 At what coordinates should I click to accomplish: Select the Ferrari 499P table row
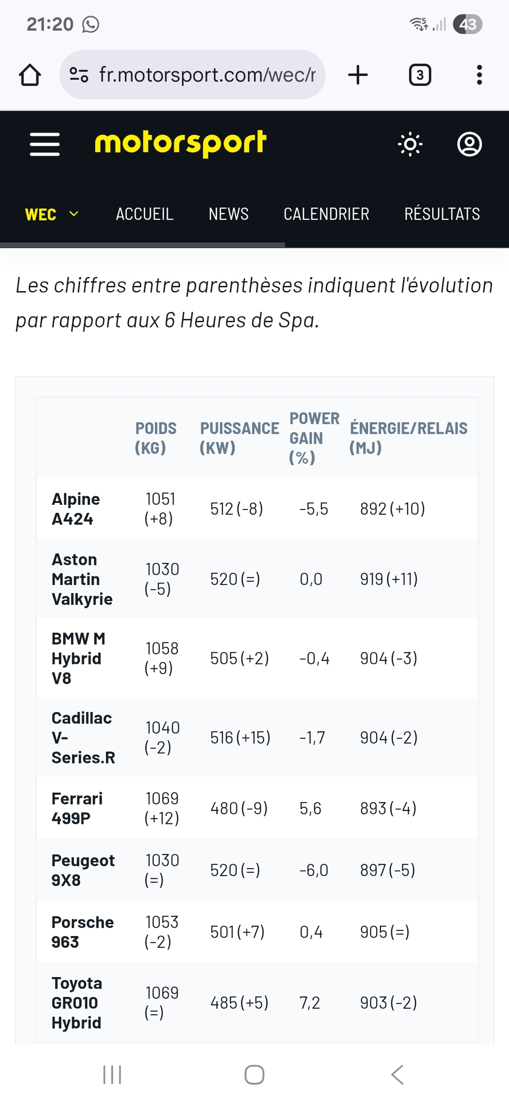[x=257, y=808]
